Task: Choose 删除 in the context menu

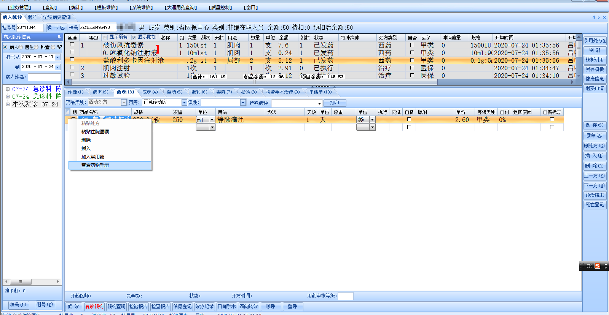Action: [110, 140]
